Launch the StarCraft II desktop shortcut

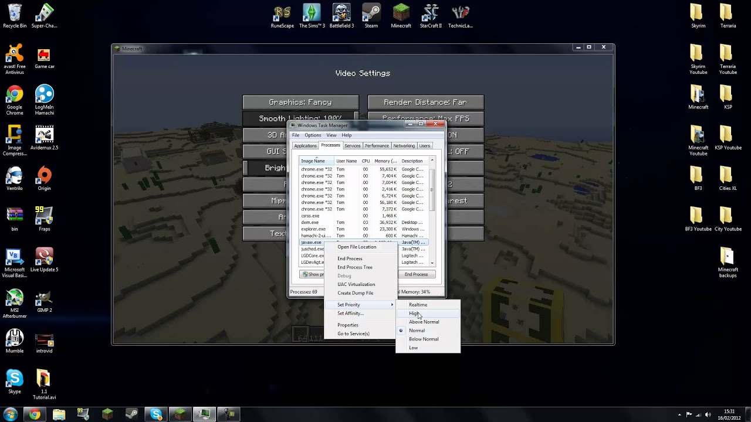431,16
